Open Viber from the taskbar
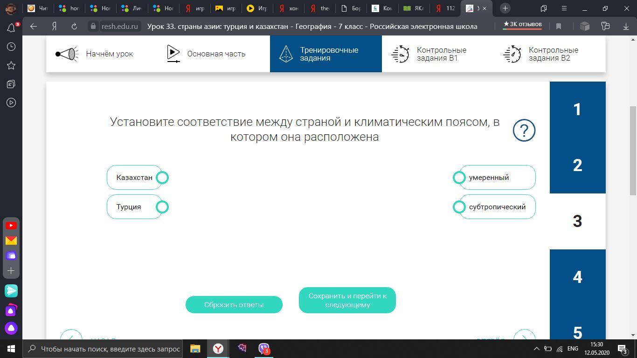Viewport: 637px width, 358px height. pyautogui.click(x=264, y=349)
